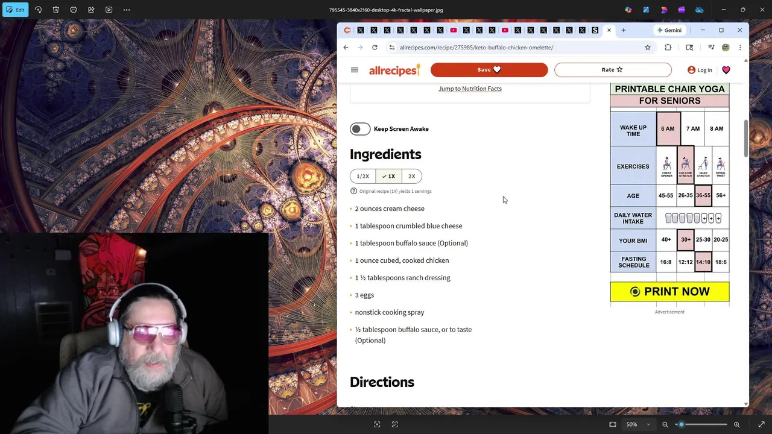Select age 45-55 in the ad
The image size is (772, 434).
tap(666, 195)
